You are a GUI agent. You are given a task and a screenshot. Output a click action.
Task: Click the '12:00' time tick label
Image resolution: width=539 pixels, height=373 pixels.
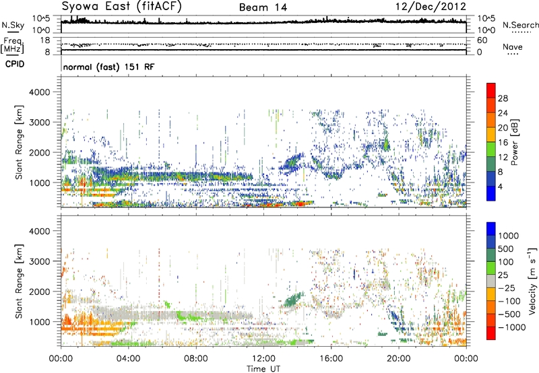tap(263, 359)
